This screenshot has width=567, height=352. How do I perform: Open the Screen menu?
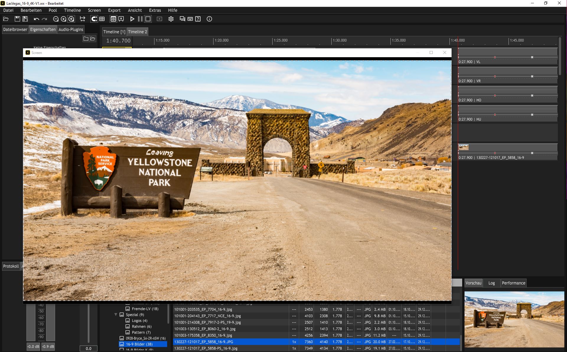[x=94, y=10]
